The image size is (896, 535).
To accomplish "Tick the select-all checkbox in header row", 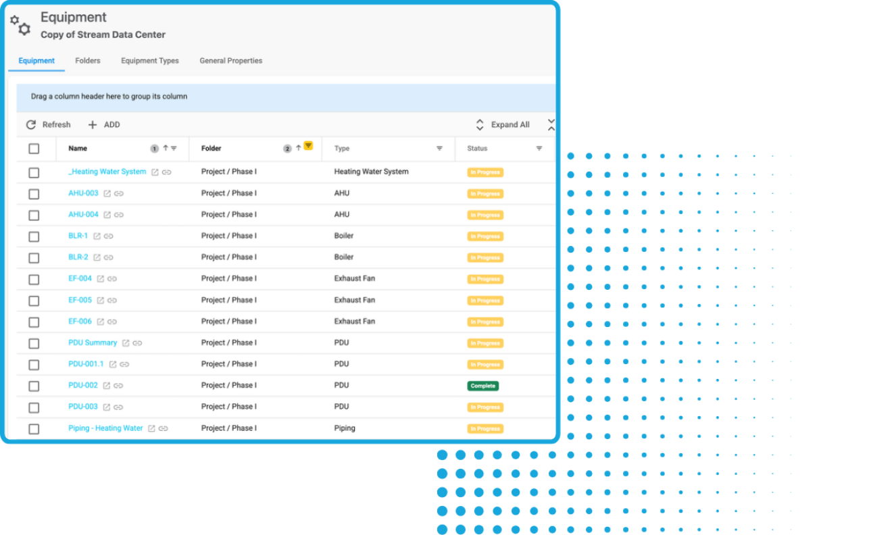I will coord(34,149).
